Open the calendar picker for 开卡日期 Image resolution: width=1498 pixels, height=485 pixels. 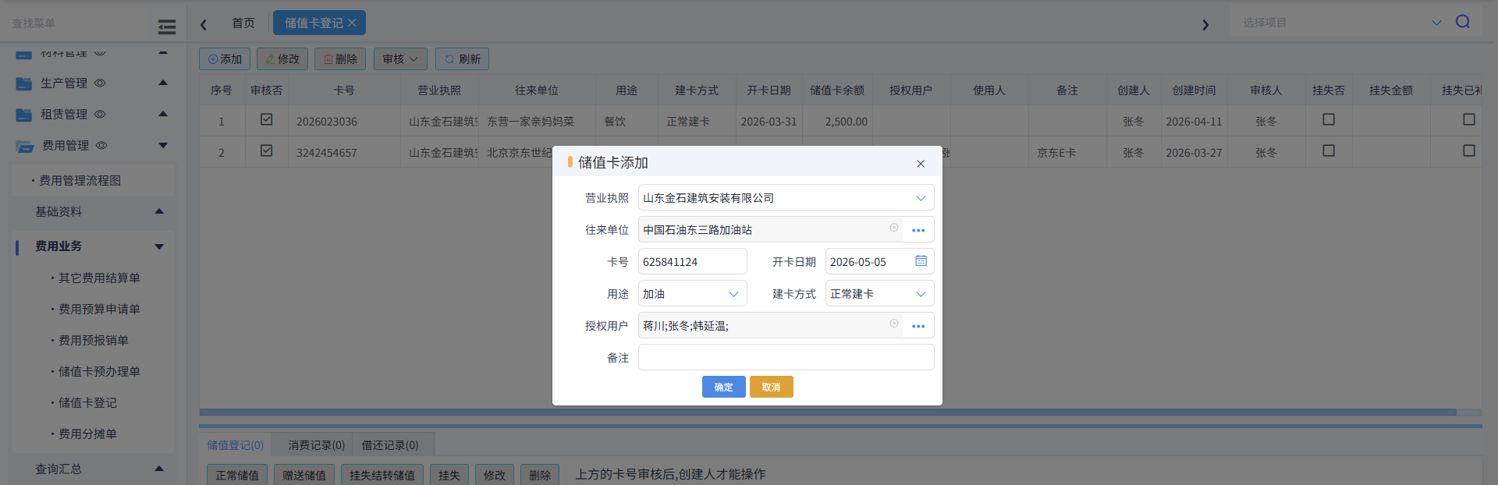pos(921,261)
